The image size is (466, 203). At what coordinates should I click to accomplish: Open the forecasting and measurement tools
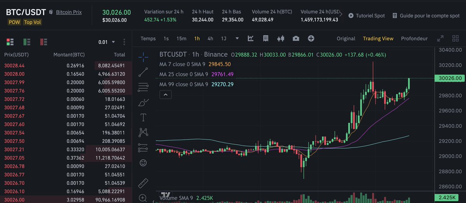pos(143,147)
